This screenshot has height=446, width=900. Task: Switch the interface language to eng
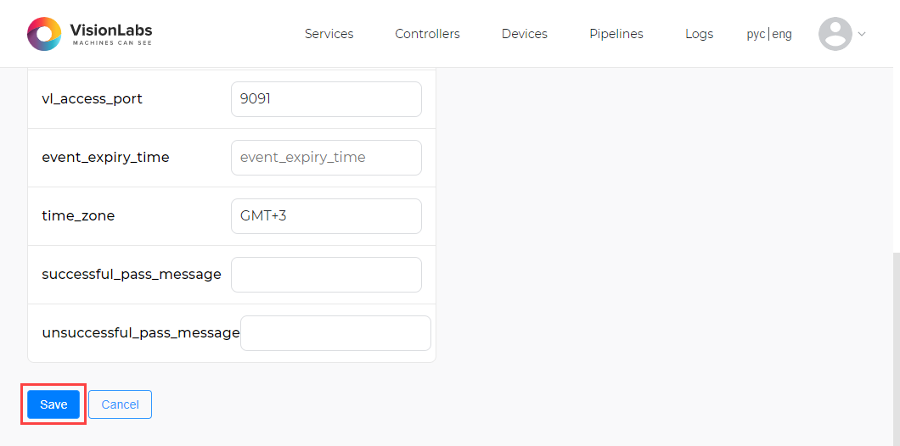[782, 35]
